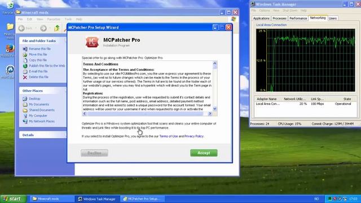Click the Publish to Web globe icon
Screen dimensions: 361x203
tap(25, 66)
